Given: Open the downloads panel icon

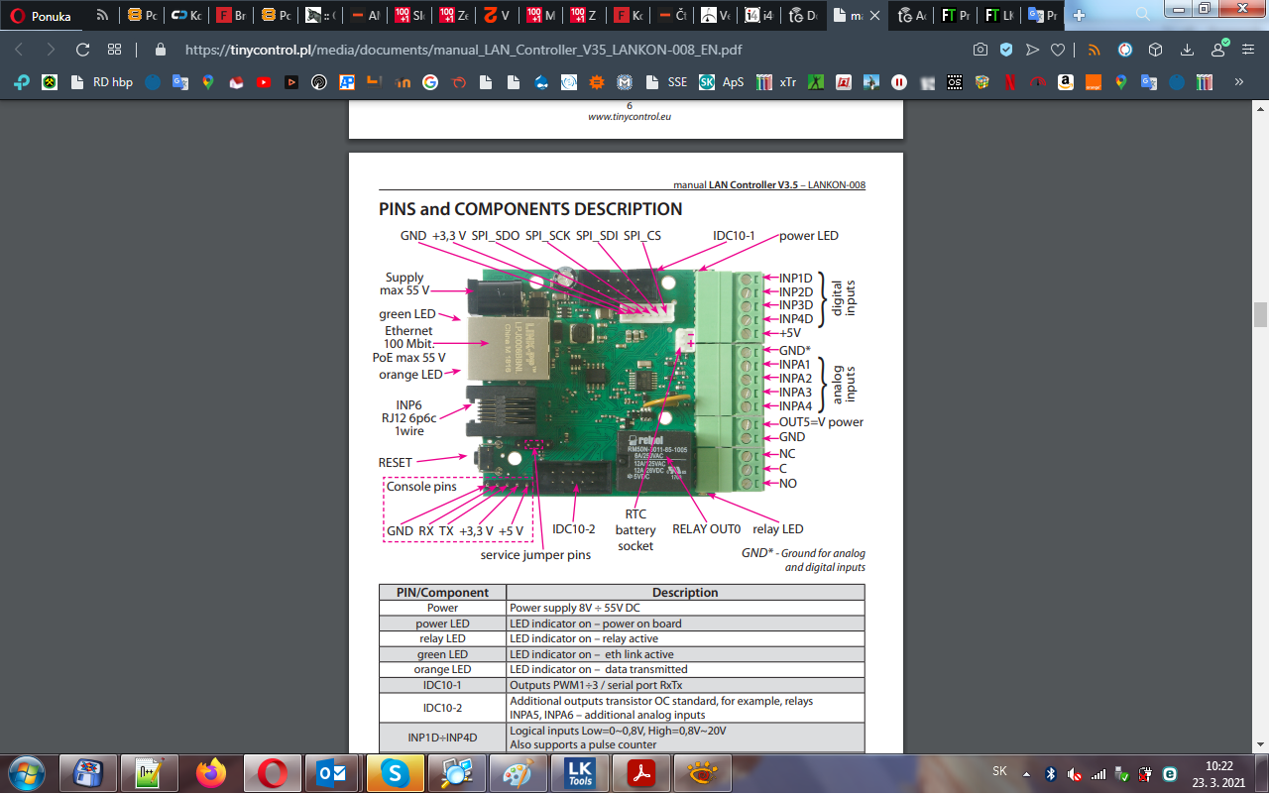Looking at the screenshot, I should click(1187, 50).
